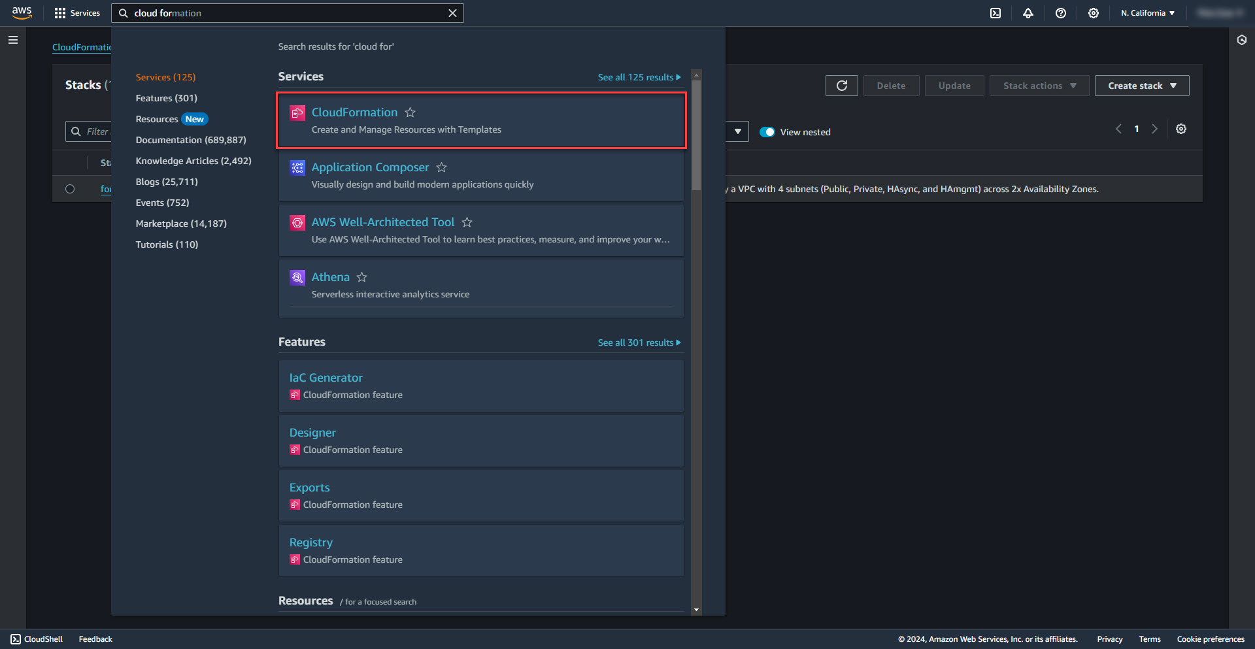See all 125 services results

pyautogui.click(x=639, y=77)
